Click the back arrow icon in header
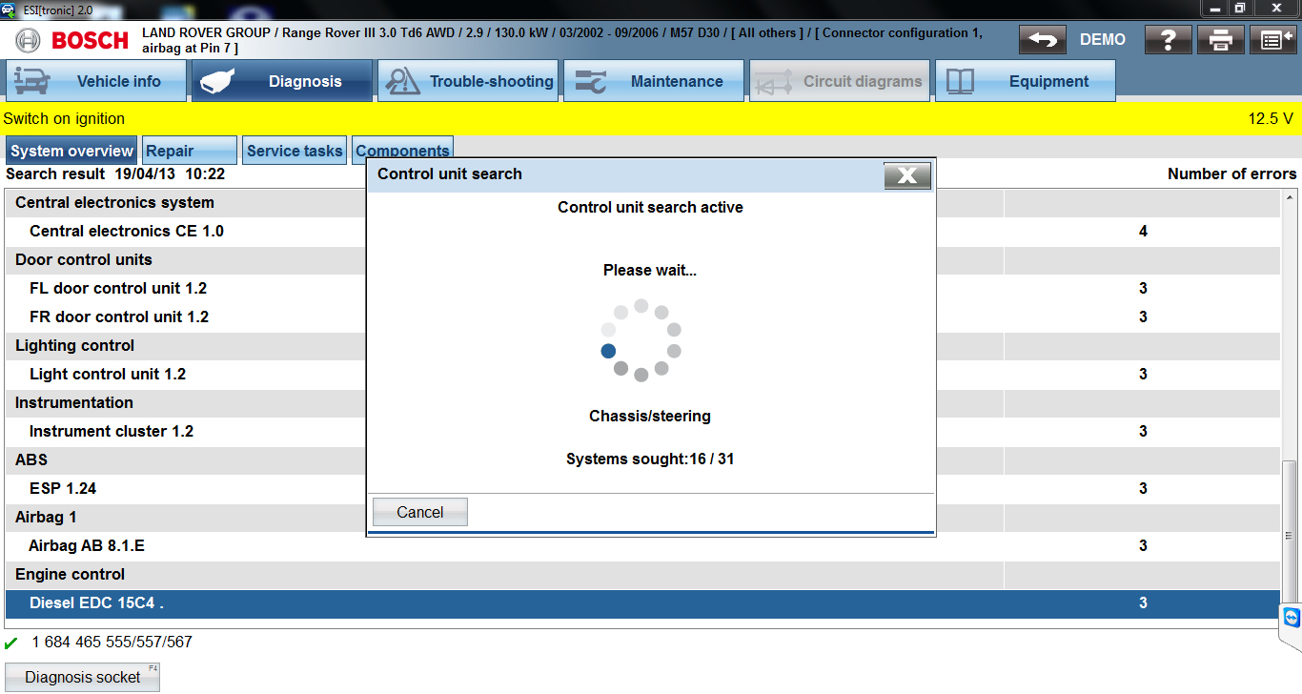The width and height of the screenshot is (1302, 694). pos(1042,40)
